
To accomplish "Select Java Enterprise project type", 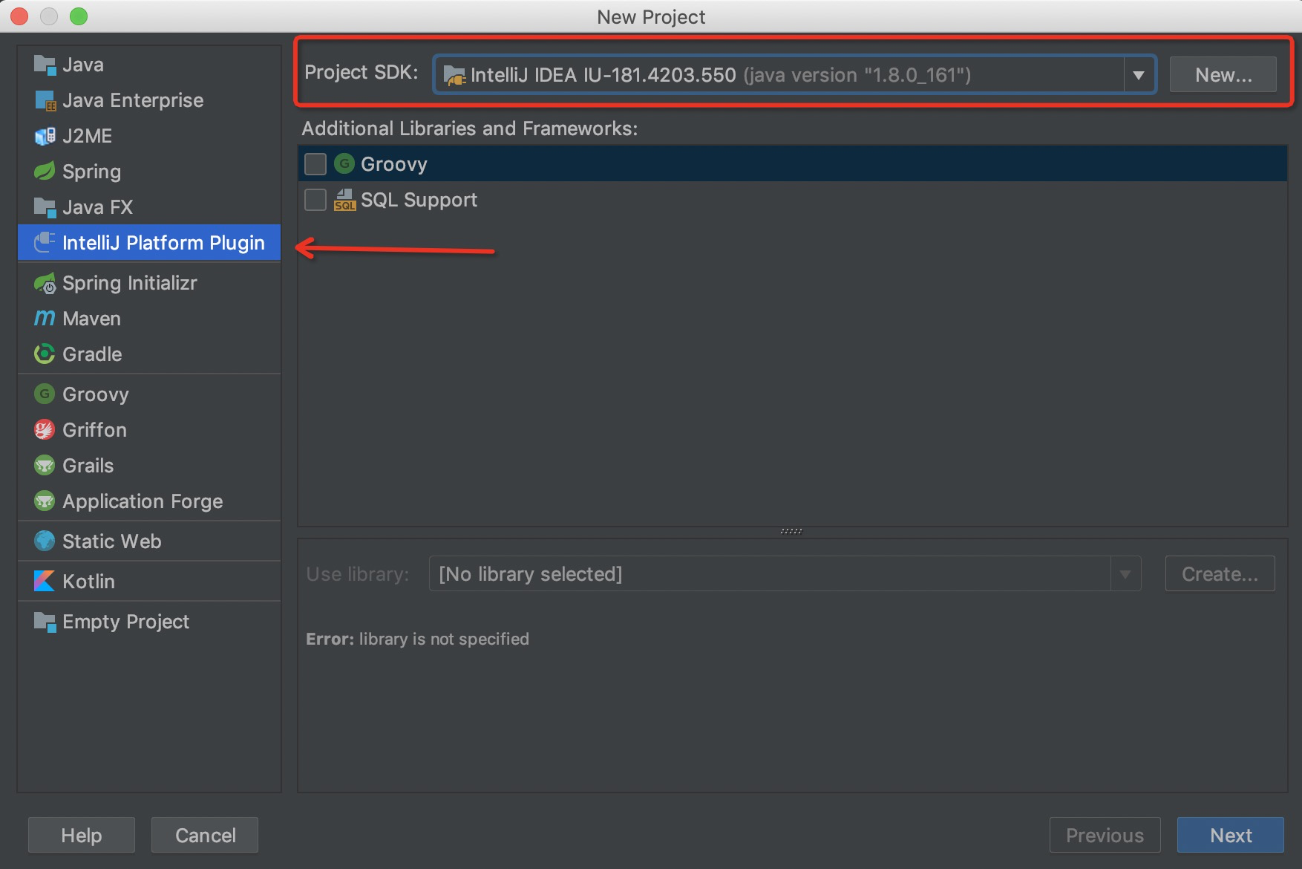I will 149,101.
